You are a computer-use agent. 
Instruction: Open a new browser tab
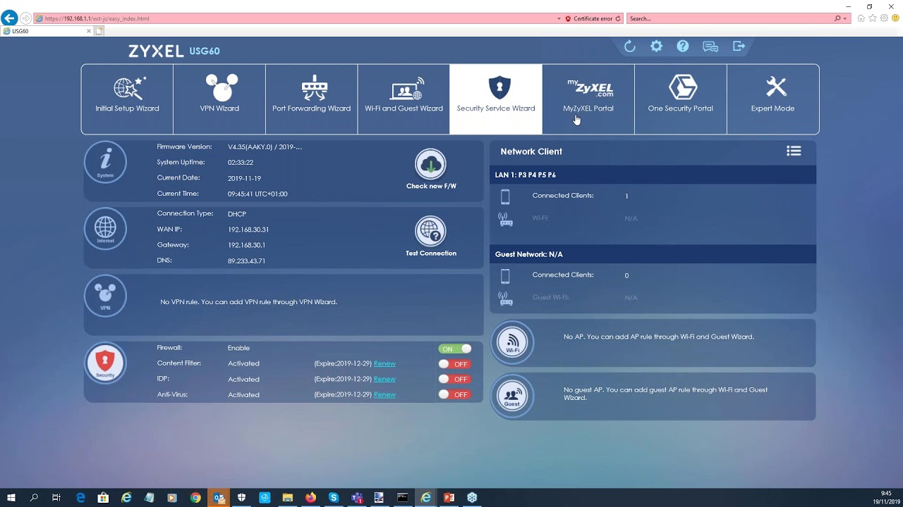pyautogui.click(x=99, y=31)
